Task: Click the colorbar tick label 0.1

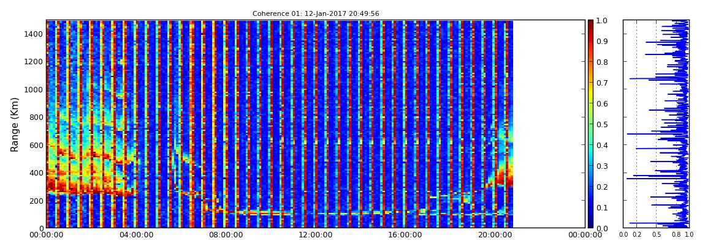Action: pyautogui.click(x=603, y=208)
